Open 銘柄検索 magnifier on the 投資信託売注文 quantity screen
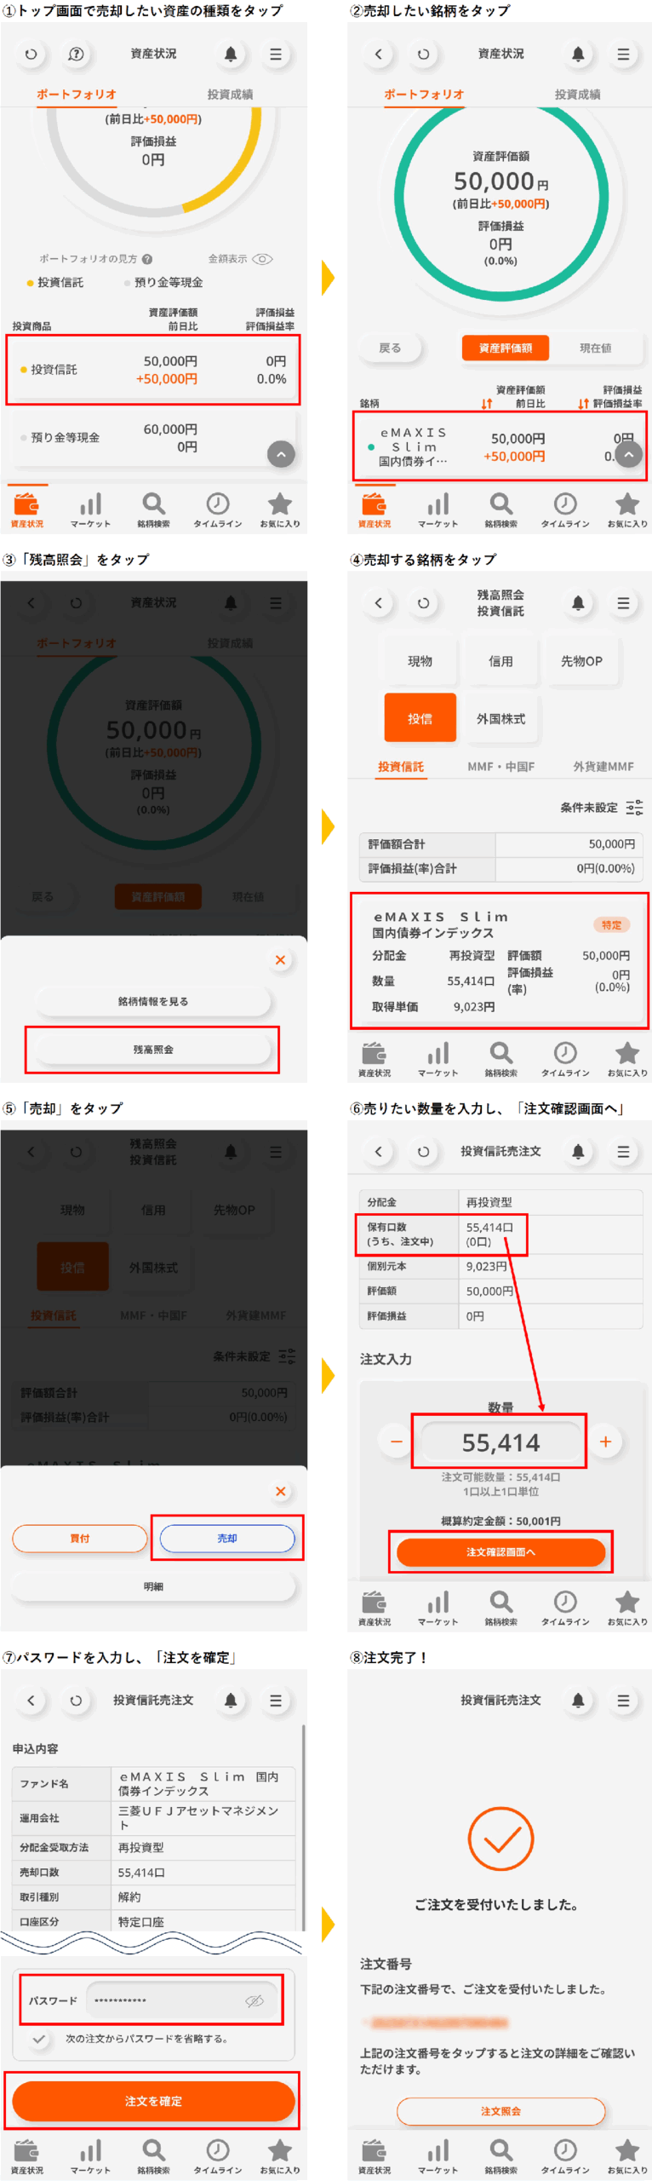 pyautogui.click(x=500, y=1601)
